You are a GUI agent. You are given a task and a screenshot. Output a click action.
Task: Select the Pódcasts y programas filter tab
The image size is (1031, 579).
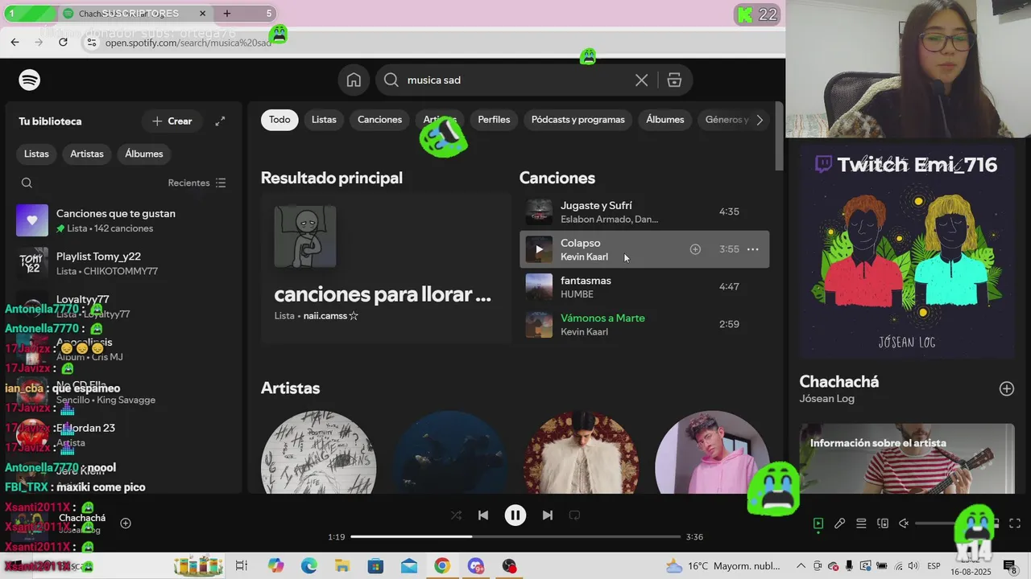[578, 120]
